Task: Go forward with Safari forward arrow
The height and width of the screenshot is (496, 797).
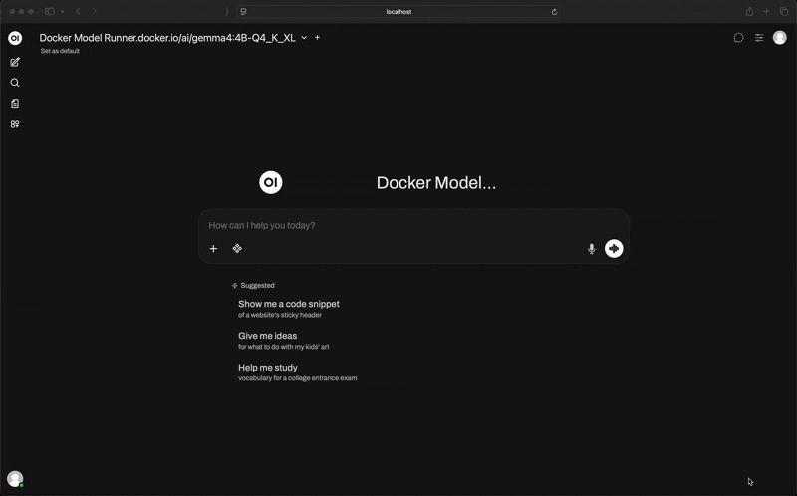Action: (94, 11)
